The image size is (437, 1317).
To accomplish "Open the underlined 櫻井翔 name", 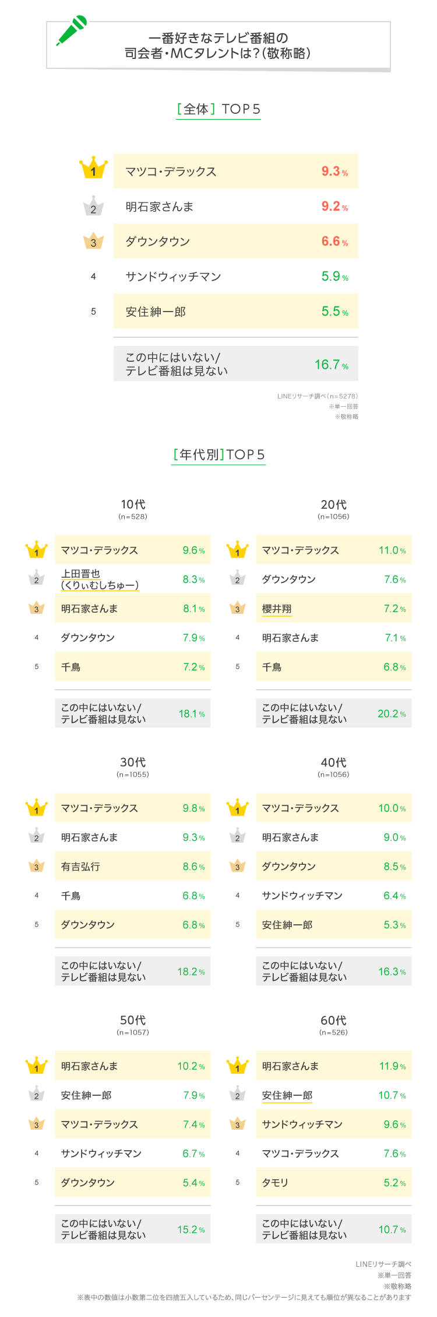I will click(277, 609).
